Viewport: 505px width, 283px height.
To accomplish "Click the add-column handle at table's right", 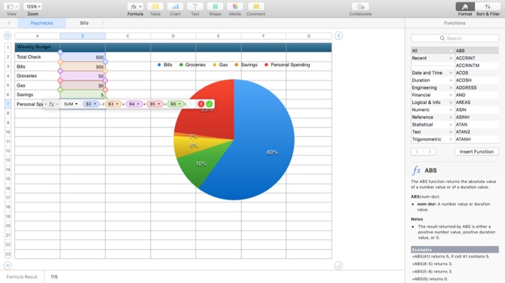I will tap(338, 35).
